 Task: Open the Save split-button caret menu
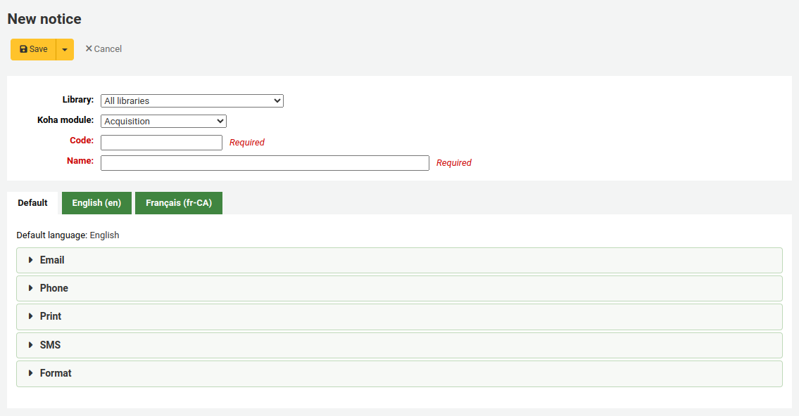pyautogui.click(x=64, y=48)
